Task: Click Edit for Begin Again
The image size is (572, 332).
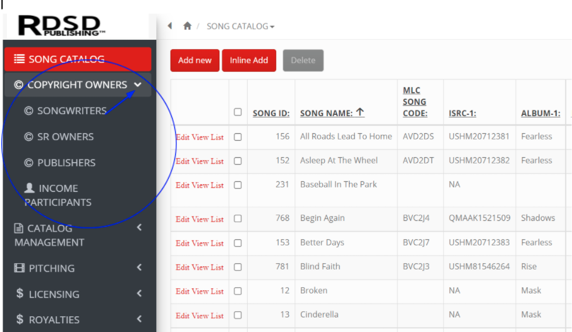Action: 183,220
